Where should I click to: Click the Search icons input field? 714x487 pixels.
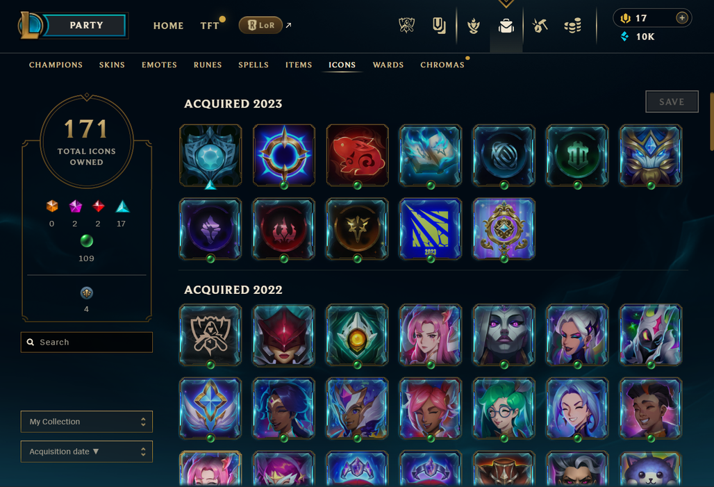coord(87,342)
